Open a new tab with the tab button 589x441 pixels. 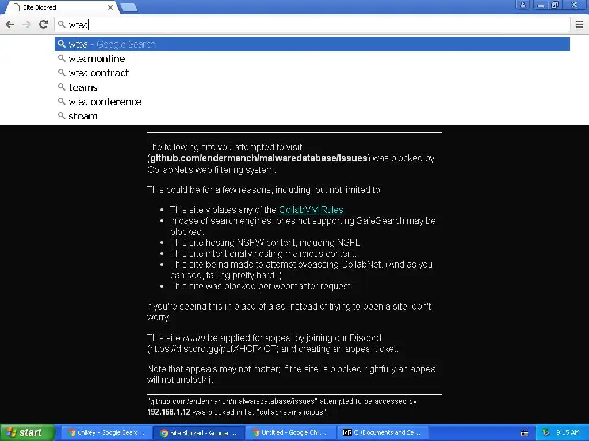coord(129,7)
